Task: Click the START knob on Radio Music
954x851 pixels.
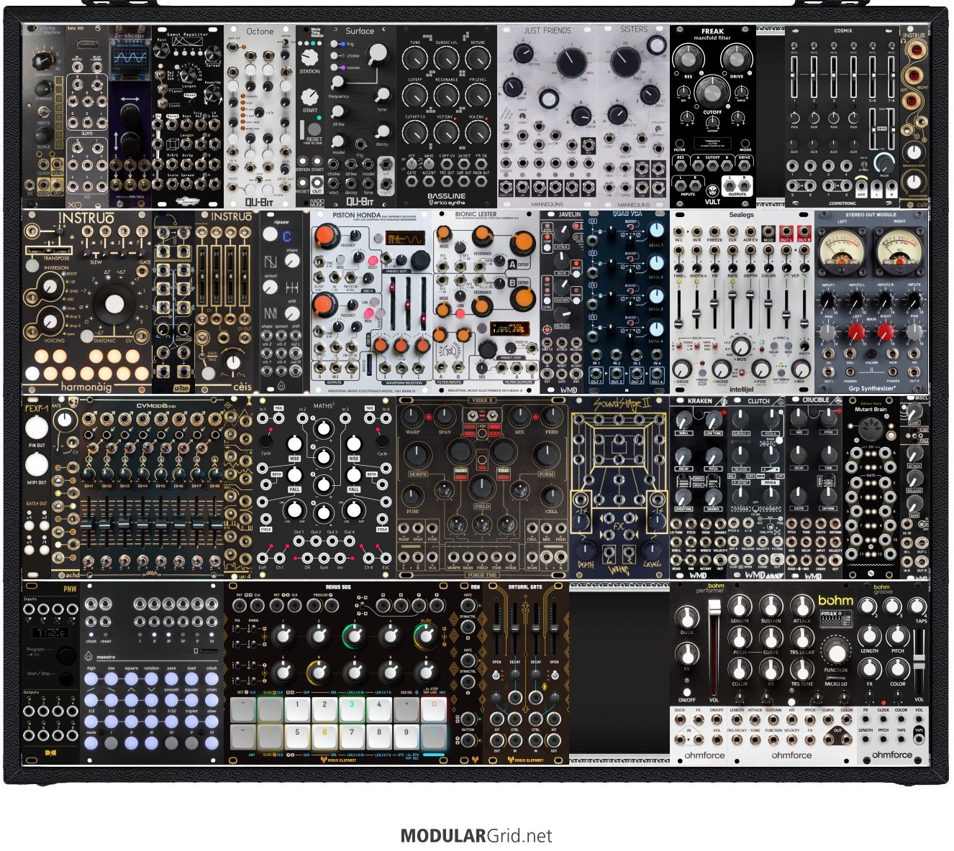Action: pos(309,97)
